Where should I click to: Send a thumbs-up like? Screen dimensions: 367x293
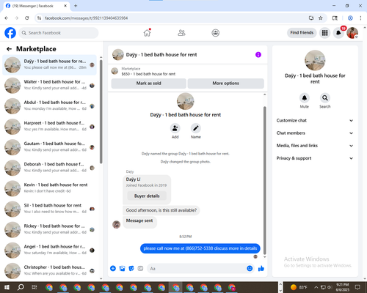[261, 268]
